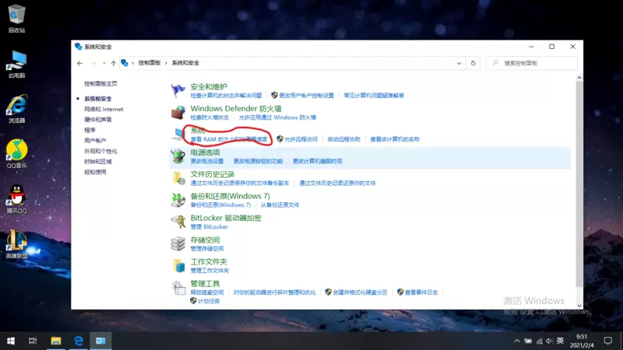The width and height of the screenshot is (623, 350).
Task: Select the 回收站 desktop icon
Action: [x=16, y=19]
